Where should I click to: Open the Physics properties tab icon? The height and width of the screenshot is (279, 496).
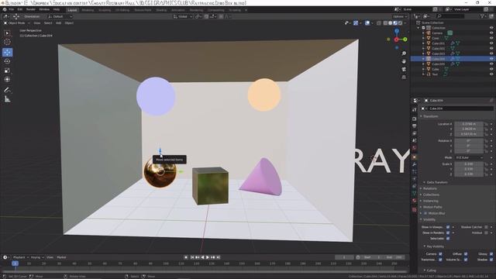pyautogui.click(x=415, y=179)
